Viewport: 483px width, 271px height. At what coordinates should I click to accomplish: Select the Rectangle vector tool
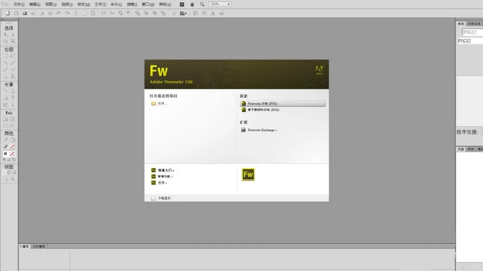[5, 98]
